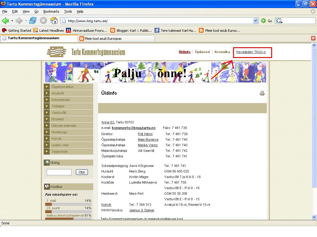
Task: Open the Meie kool asub Euroo bookmark
Action: (x=219, y=31)
